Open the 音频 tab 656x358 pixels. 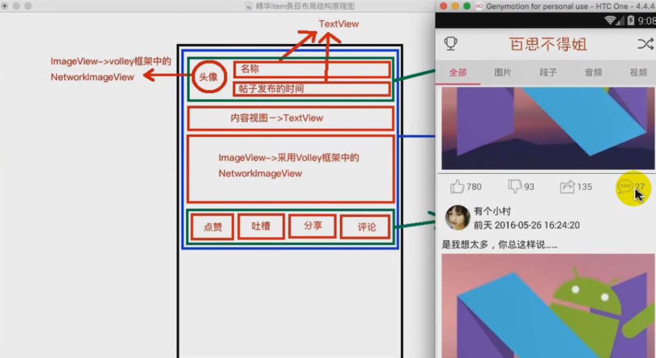[593, 72]
